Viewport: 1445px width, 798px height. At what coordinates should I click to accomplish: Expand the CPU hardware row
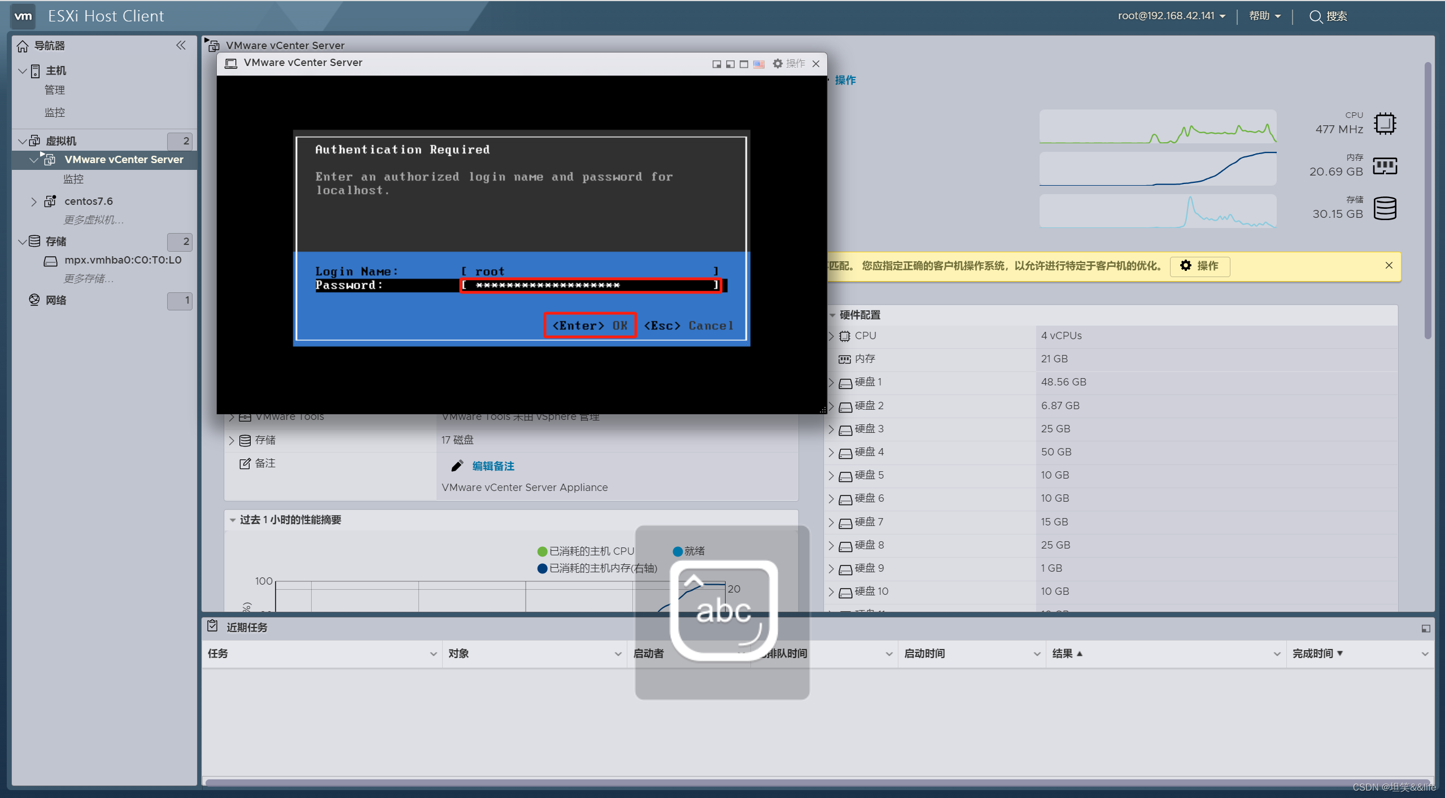click(831, 336)
